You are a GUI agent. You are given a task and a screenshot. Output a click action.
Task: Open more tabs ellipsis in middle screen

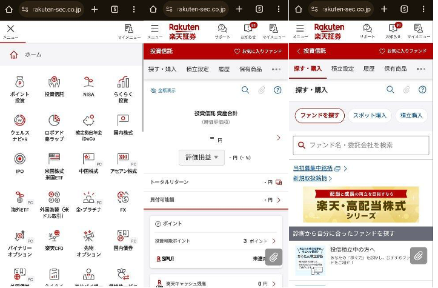(x=276, y=69)
